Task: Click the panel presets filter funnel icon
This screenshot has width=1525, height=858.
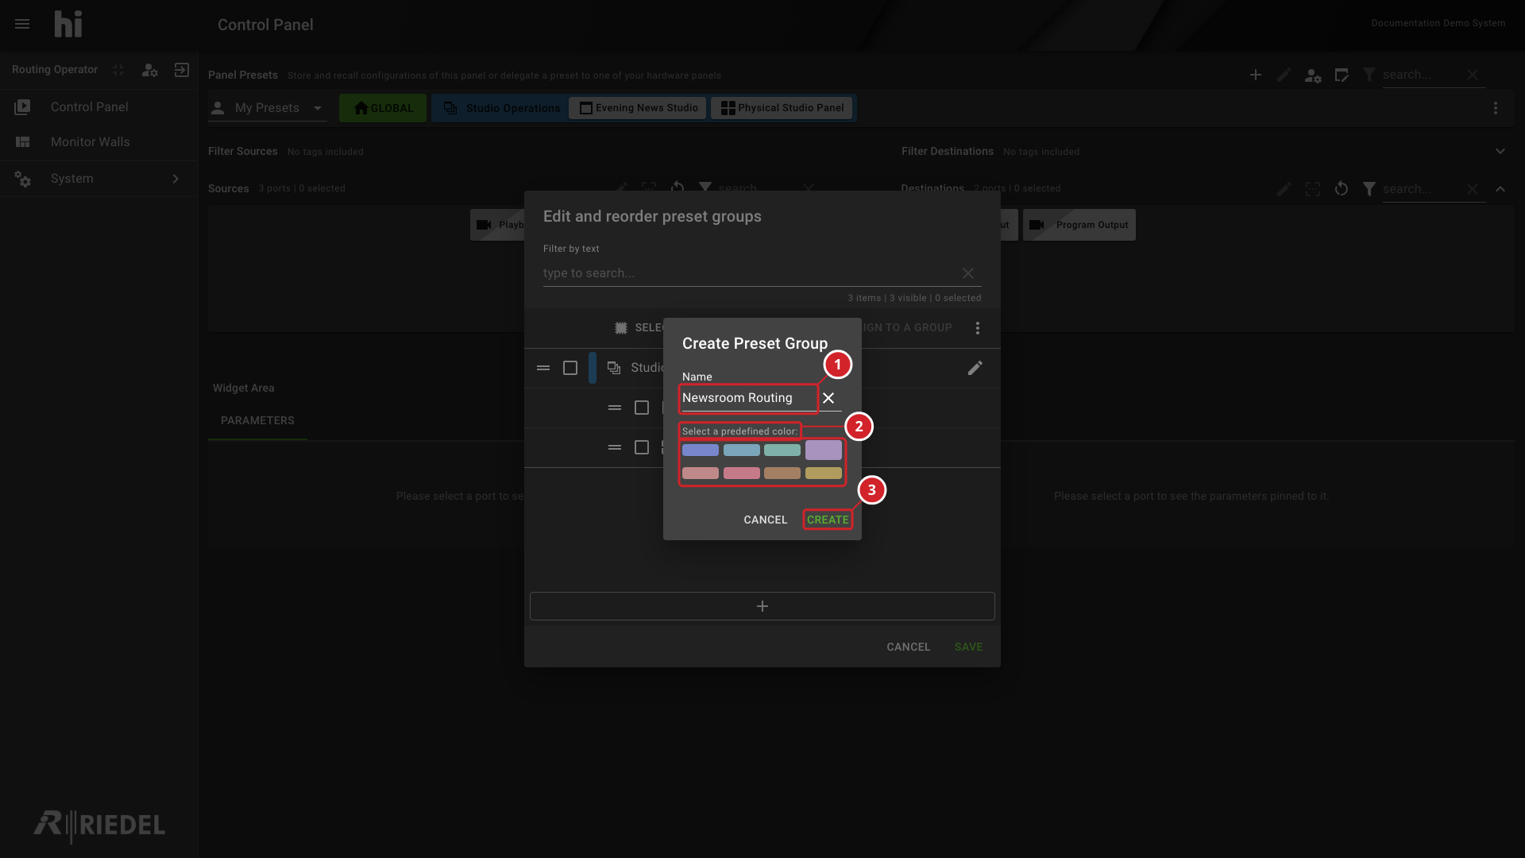Action: (1369, 75)
